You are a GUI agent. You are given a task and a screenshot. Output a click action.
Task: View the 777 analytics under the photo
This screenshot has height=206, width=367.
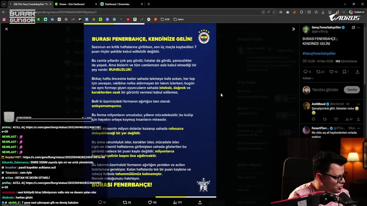[x=177, y=202]
